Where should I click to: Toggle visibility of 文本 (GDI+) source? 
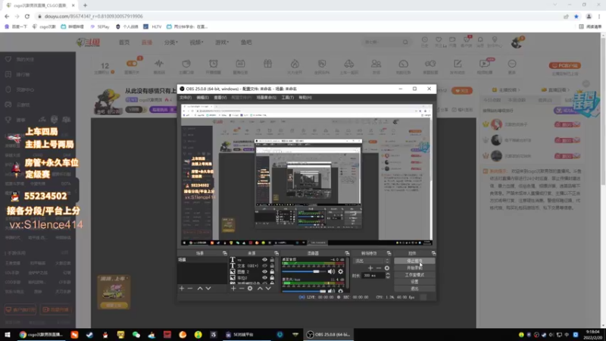point(264,266)
